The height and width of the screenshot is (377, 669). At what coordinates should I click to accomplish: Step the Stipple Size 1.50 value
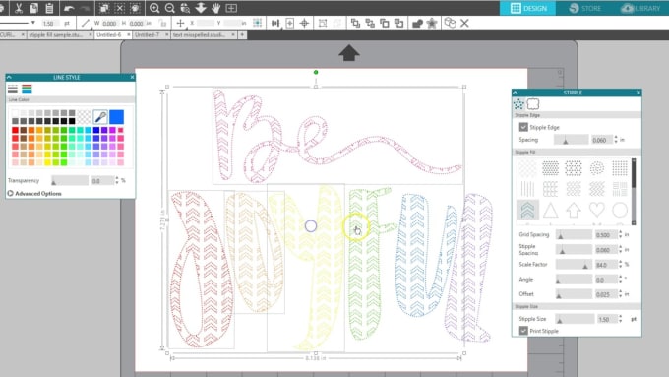point(621,319)
